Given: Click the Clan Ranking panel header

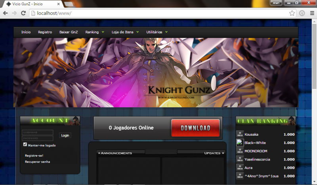Looking at the screenshot, I should tap(265, 121).
